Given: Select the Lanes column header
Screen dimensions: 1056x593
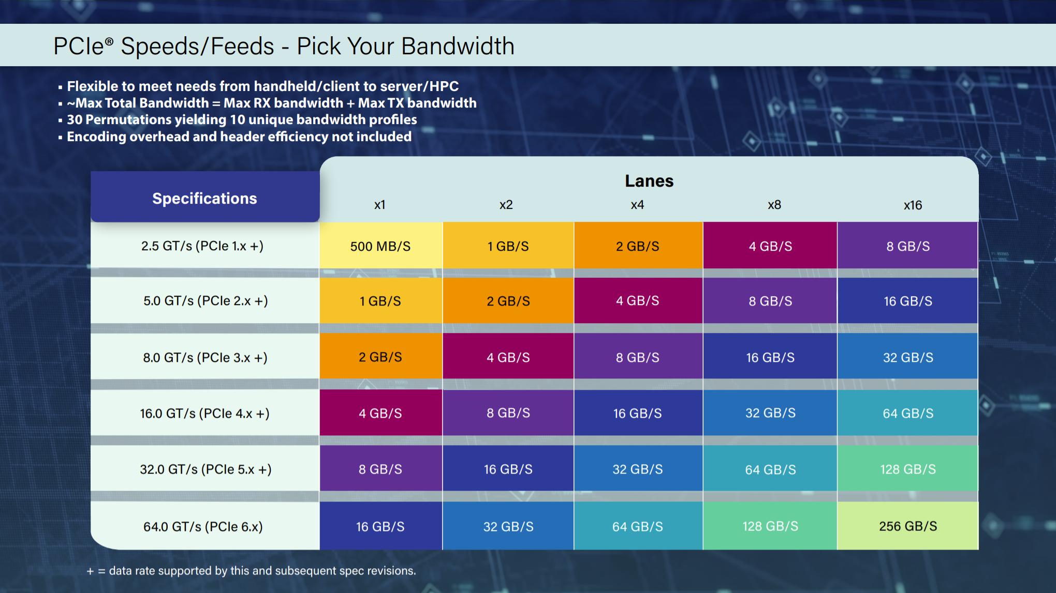Looking at the screenshot, I should pos(649,181).
